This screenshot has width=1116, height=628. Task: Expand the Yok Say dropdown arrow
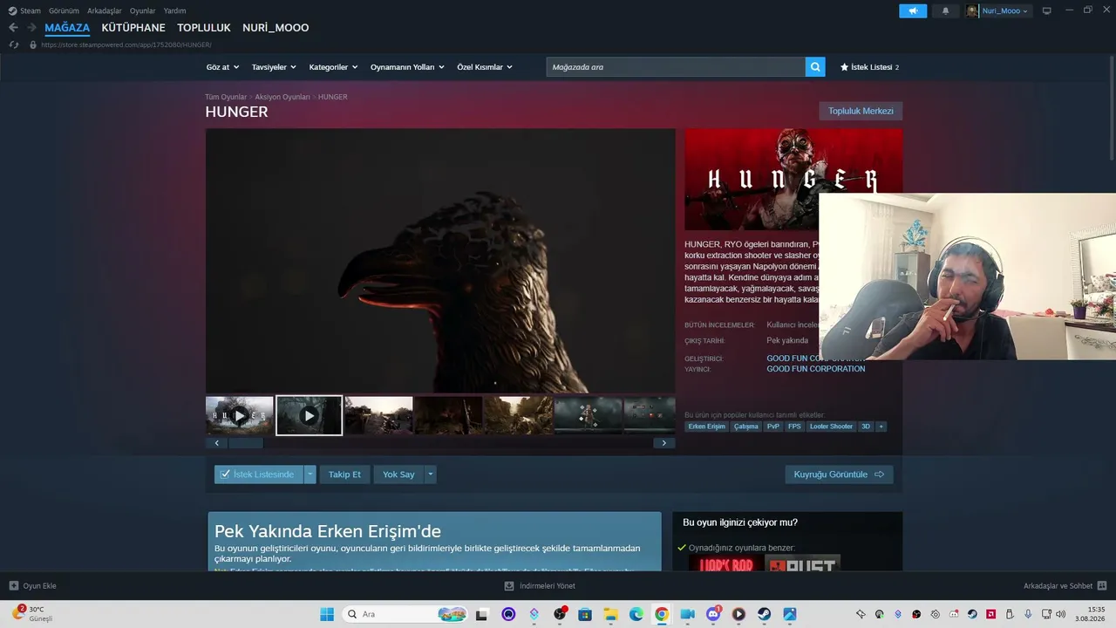(430, 474)
